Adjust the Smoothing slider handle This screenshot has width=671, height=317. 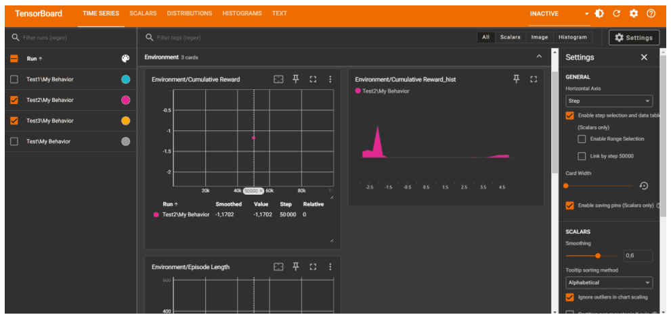598,256
